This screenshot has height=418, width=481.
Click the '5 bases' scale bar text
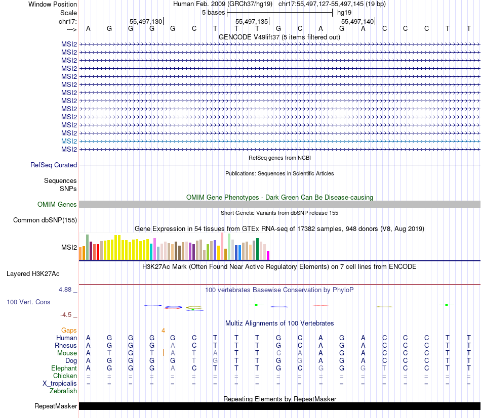213,13
